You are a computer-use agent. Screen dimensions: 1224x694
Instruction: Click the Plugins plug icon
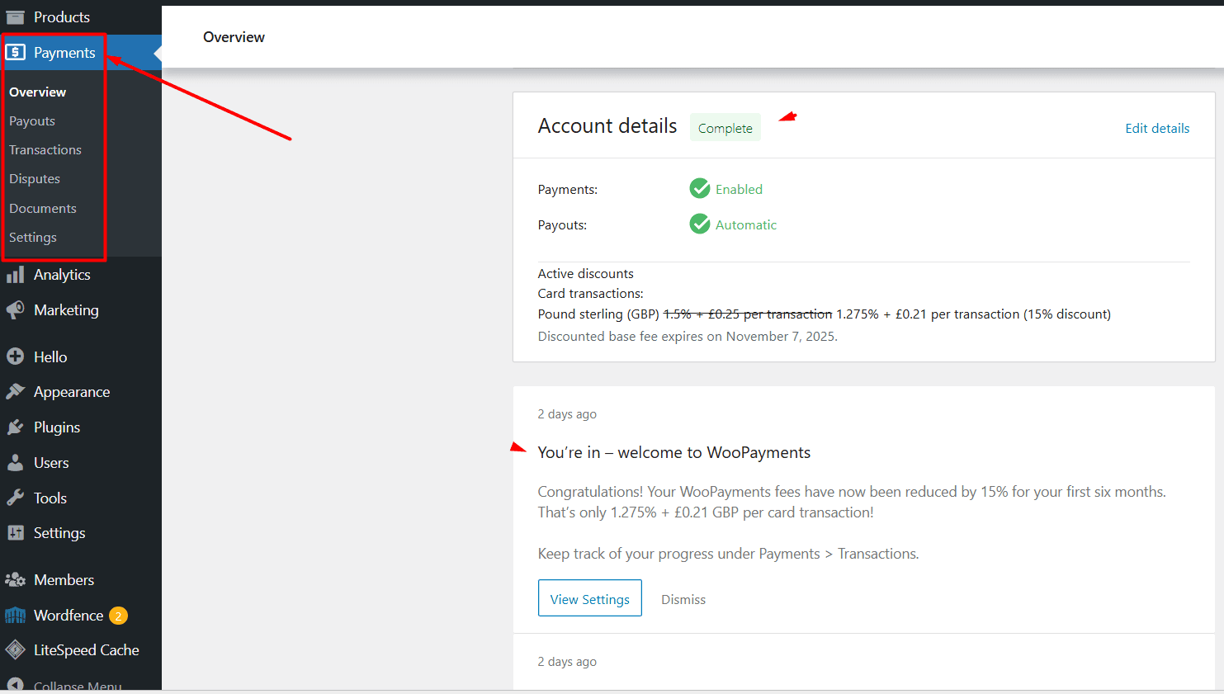click(x=16, y=427)
